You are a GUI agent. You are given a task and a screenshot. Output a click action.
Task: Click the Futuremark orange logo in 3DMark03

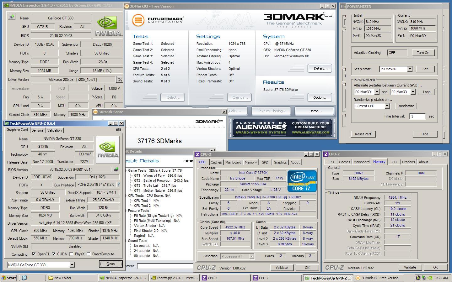[138, 20]
